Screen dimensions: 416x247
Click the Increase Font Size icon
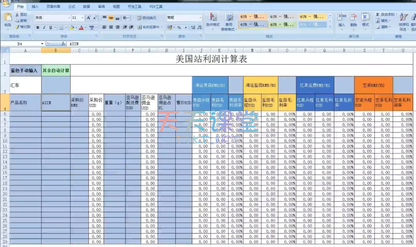tap(89, 18)
